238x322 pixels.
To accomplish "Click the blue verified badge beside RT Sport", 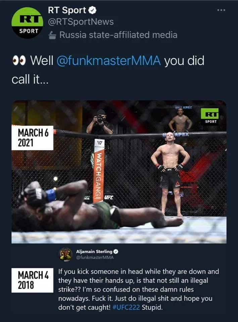I will point(92,10).
